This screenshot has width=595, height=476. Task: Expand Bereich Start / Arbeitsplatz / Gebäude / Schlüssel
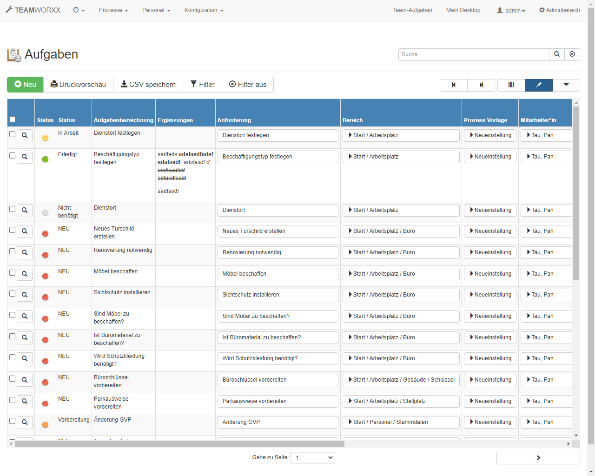[401, 380]
